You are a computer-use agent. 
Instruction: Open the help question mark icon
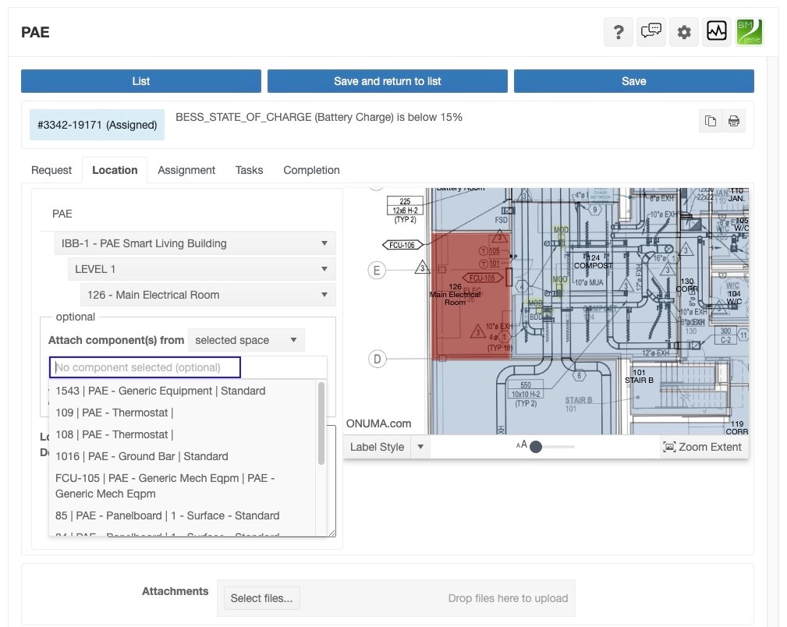click(x=618, y=32)
